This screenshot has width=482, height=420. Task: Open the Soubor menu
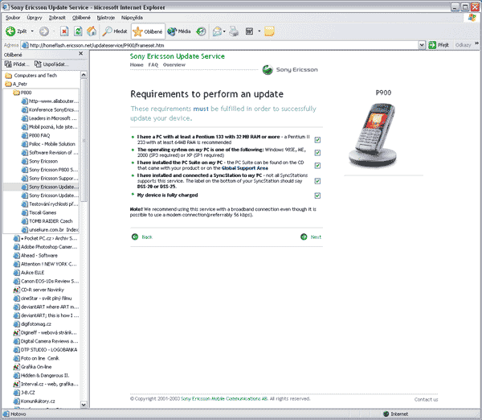(13, 18)
